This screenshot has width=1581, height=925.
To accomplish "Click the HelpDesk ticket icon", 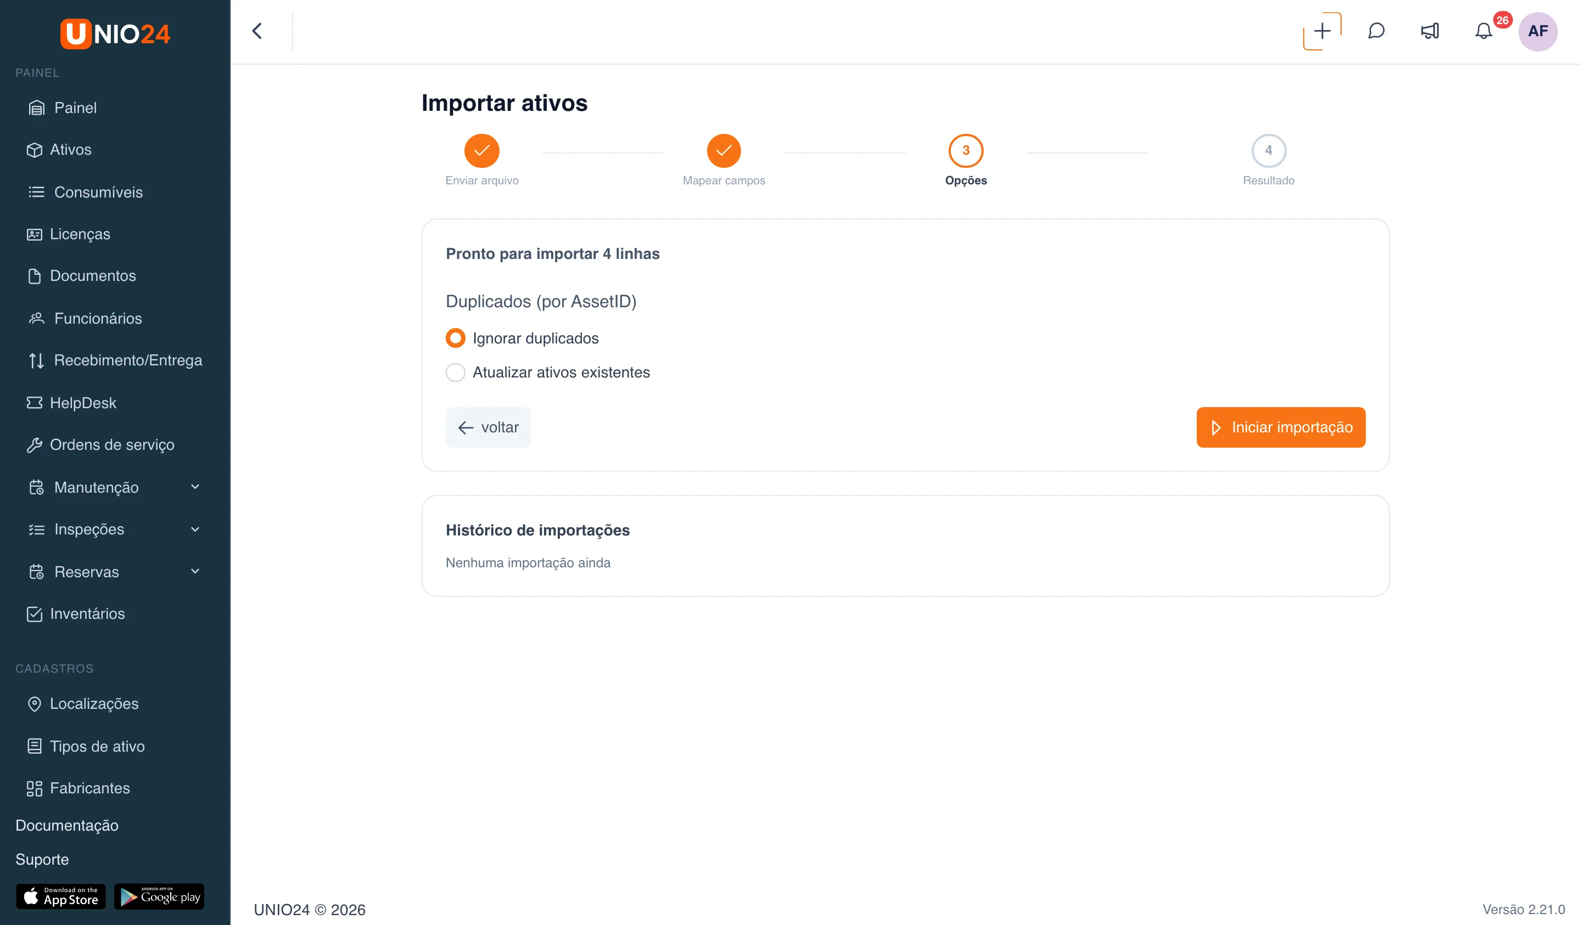I will point(35,403).
